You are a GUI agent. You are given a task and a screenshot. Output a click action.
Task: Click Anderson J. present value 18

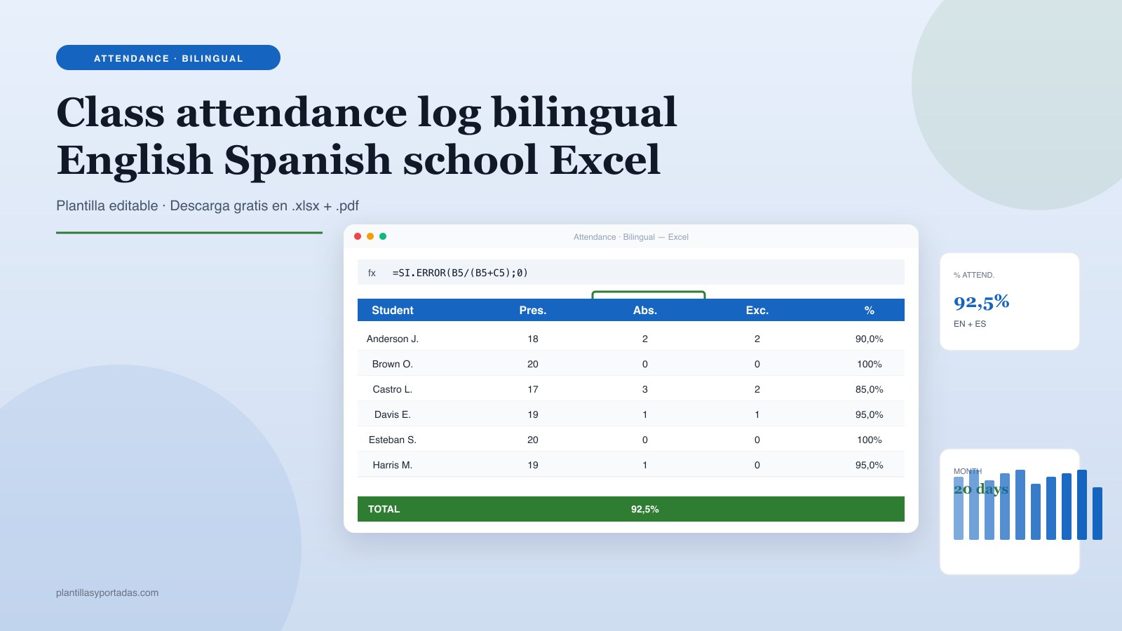pos(533,339)
